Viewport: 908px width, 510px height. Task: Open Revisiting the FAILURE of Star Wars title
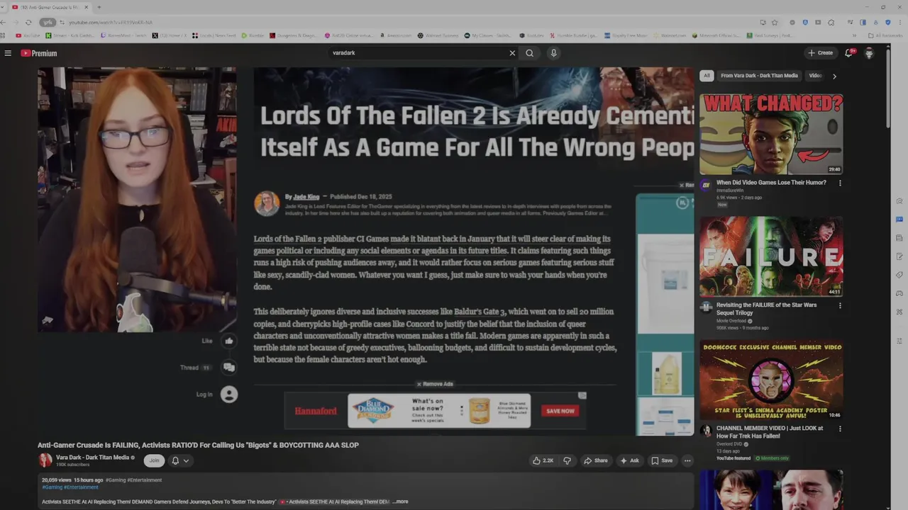click(766, 309)
